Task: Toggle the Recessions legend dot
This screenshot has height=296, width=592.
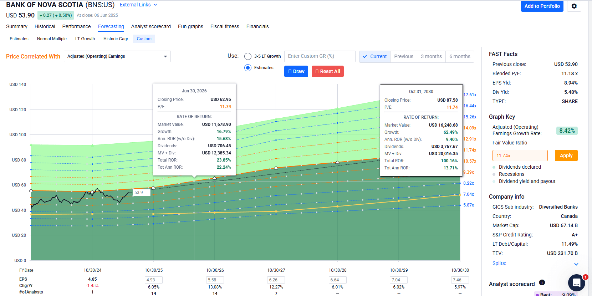Action: [x=494, y=174]
